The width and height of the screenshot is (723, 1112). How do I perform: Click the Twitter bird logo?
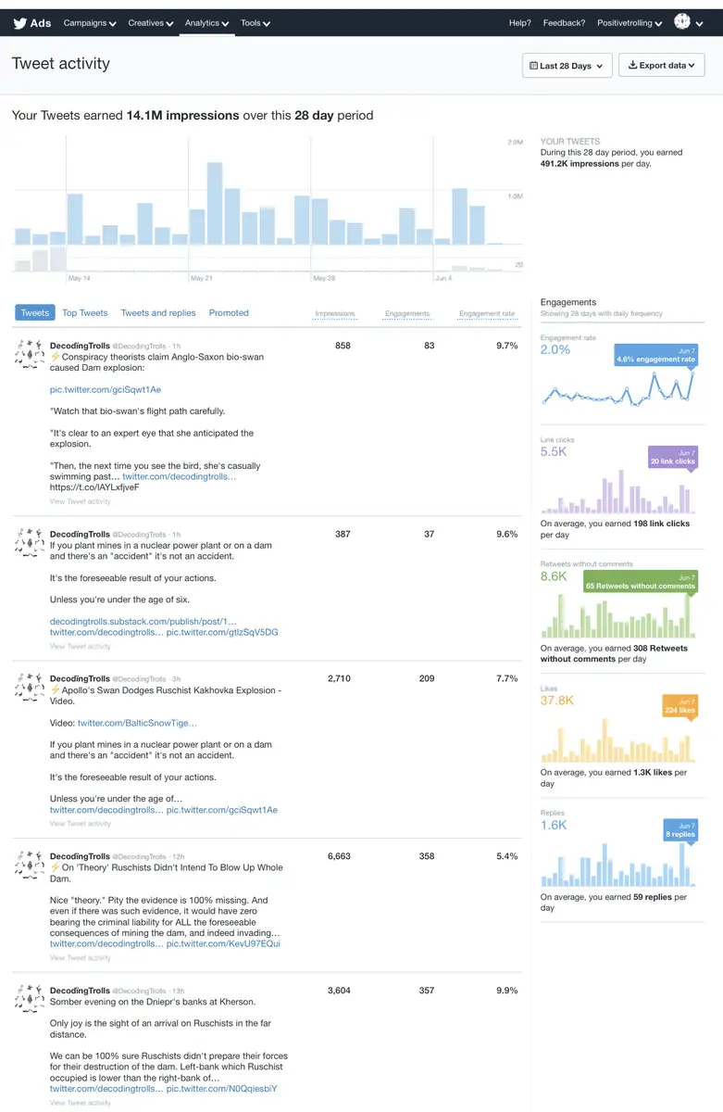[x=19, y=22]
